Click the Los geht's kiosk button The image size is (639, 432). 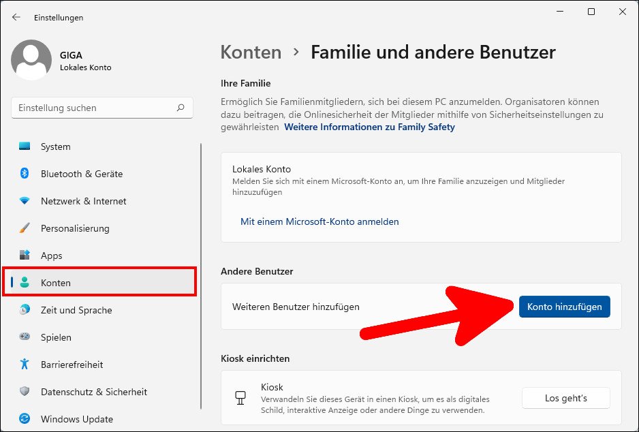(x=565, y=398)
